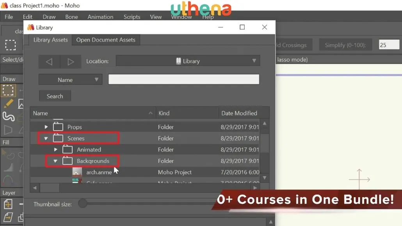Click the library search text field
The height and width of the screenshot is (226, 402).
183,79
